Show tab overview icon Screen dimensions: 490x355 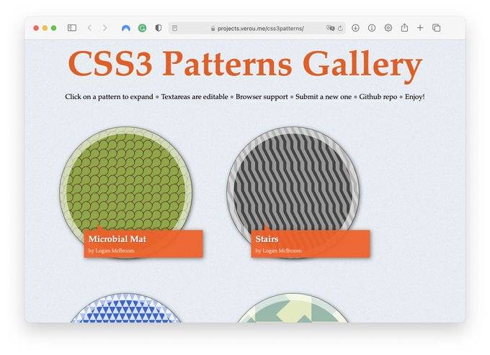pos(436,28)
